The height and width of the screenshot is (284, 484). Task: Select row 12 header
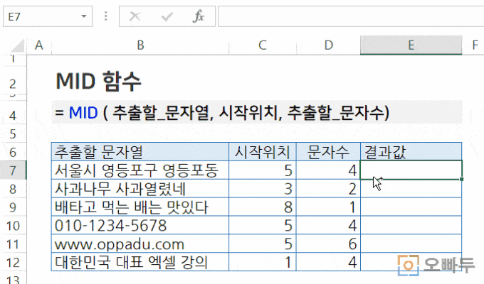click(13, 263)
